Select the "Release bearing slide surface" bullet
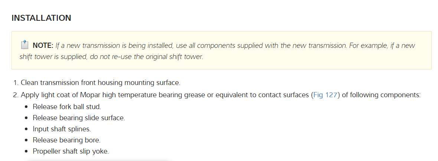This screenshot has width=438, height=161. click(79, 118)
